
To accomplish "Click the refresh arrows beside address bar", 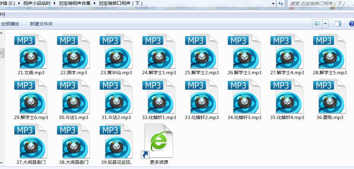I will 281,4.
